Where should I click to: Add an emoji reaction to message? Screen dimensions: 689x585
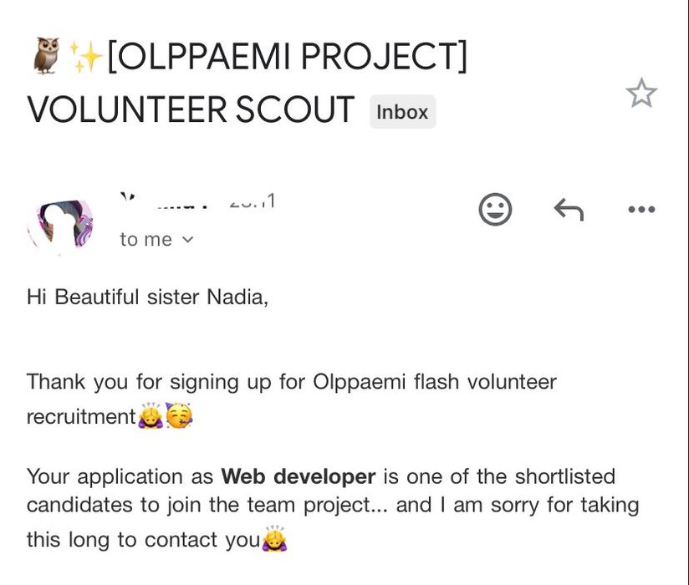(495, 210)
